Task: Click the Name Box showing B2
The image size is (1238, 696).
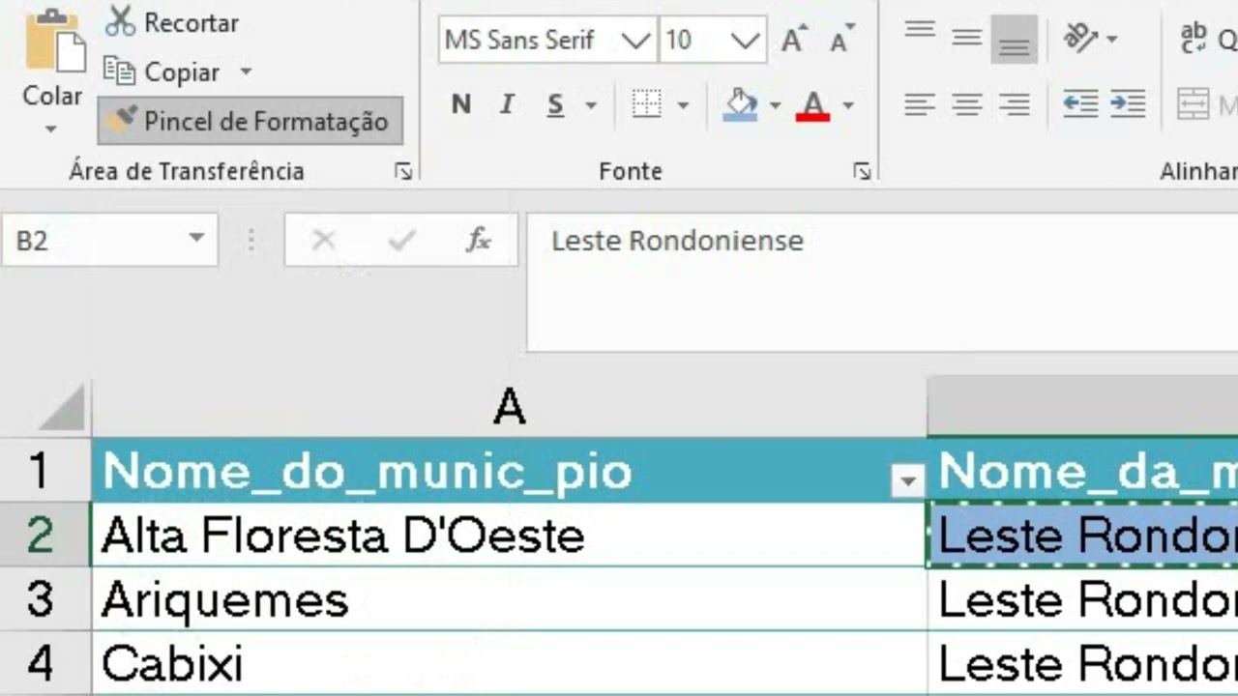Action: tap(97, 240)
